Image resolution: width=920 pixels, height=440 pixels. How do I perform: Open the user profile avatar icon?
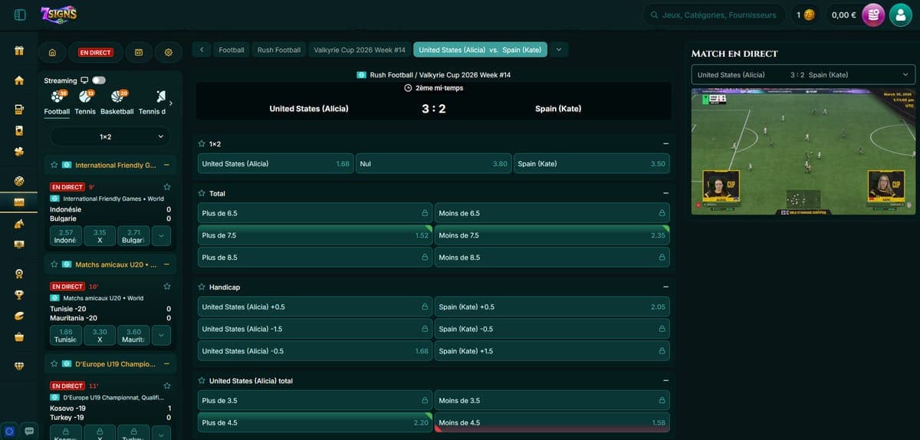click(900, 15)
